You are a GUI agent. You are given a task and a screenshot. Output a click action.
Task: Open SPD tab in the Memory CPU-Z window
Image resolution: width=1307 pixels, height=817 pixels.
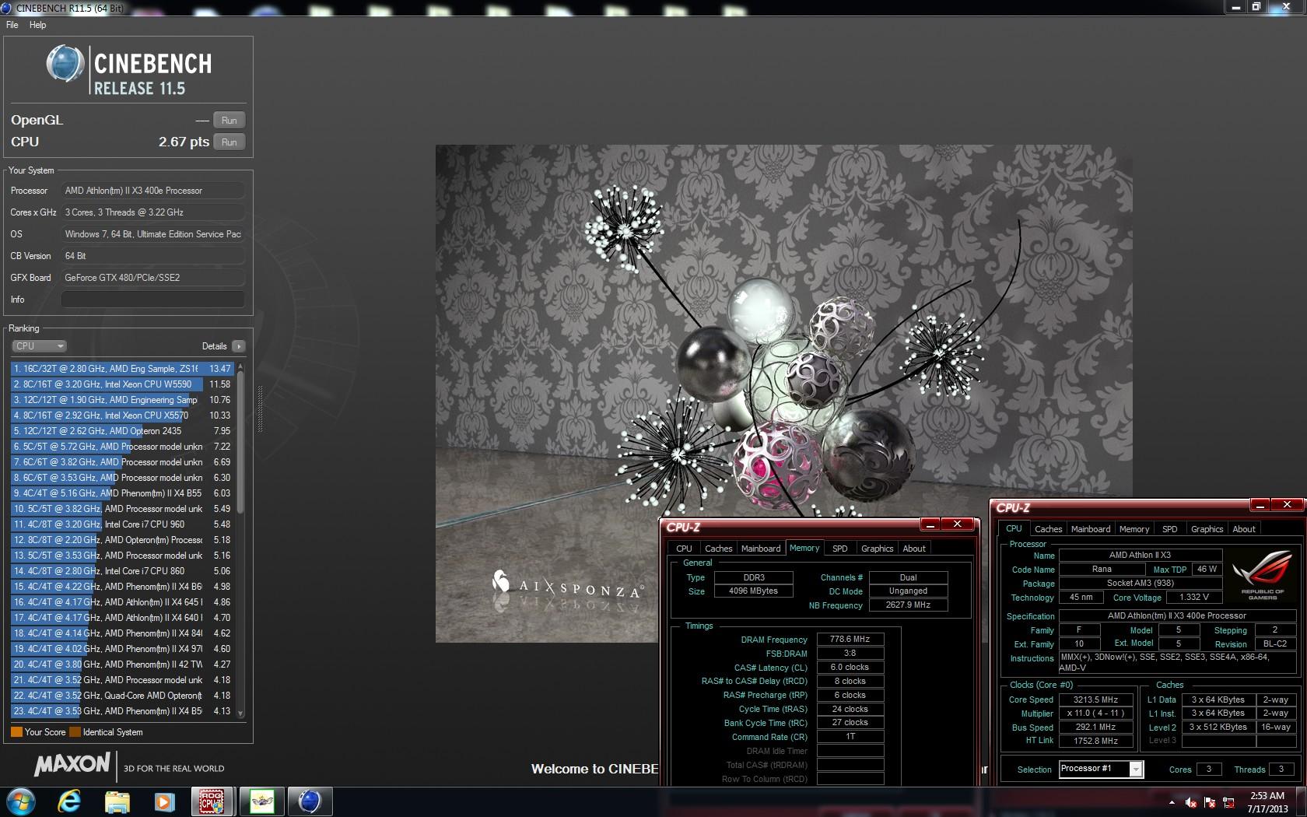point(839,549)
